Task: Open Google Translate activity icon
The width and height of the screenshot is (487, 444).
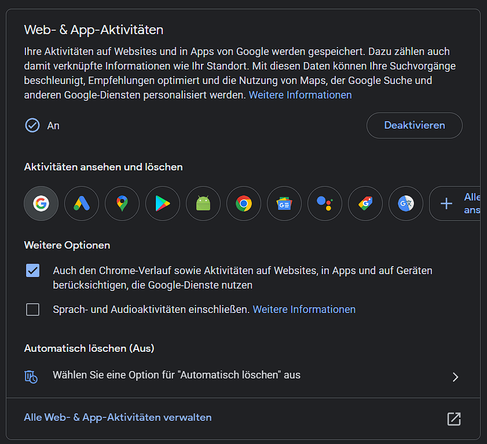Action: coord(406,203)
